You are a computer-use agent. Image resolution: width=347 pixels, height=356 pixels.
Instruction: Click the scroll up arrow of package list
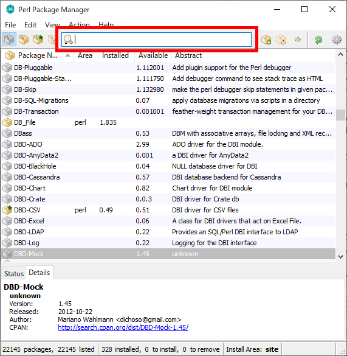click(340, 55)
